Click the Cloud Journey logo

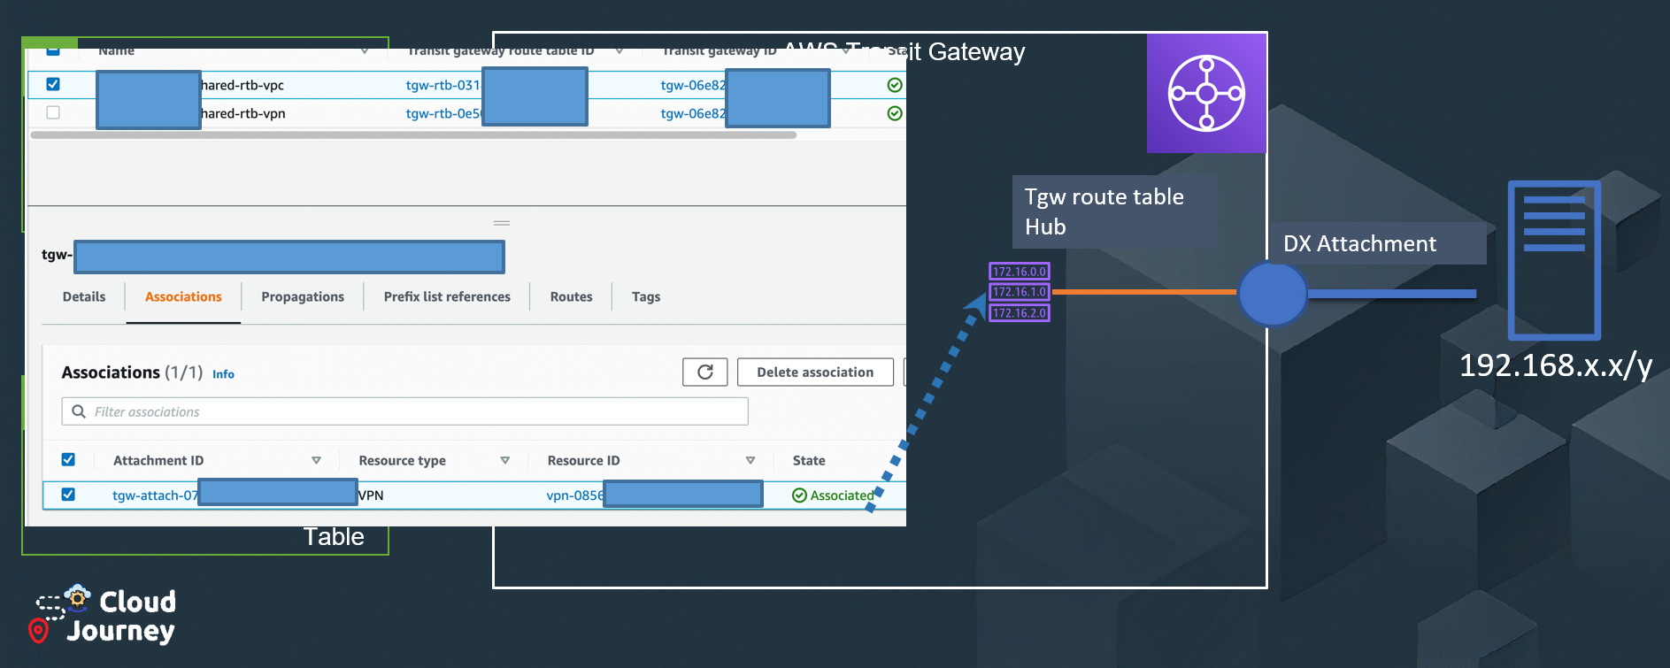[105, 615]
